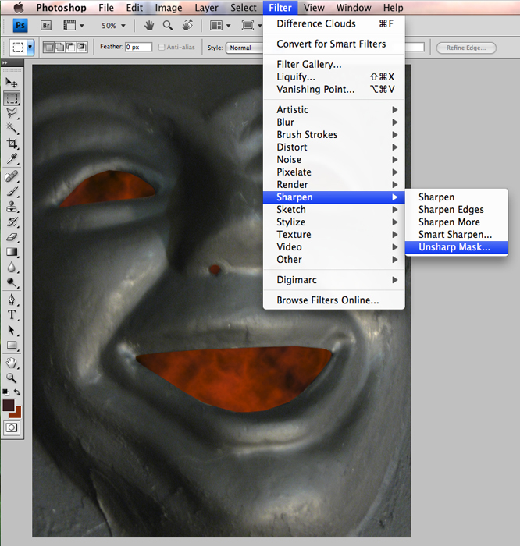Select the Rectangle shape tool
This screenshot has height=546, width=520.
pos(12,345)
